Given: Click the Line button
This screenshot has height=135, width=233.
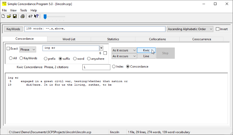Looking at the screenshot, I should [x=146, y=56].
